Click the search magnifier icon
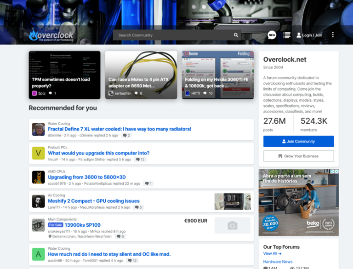 pos(236,35)
